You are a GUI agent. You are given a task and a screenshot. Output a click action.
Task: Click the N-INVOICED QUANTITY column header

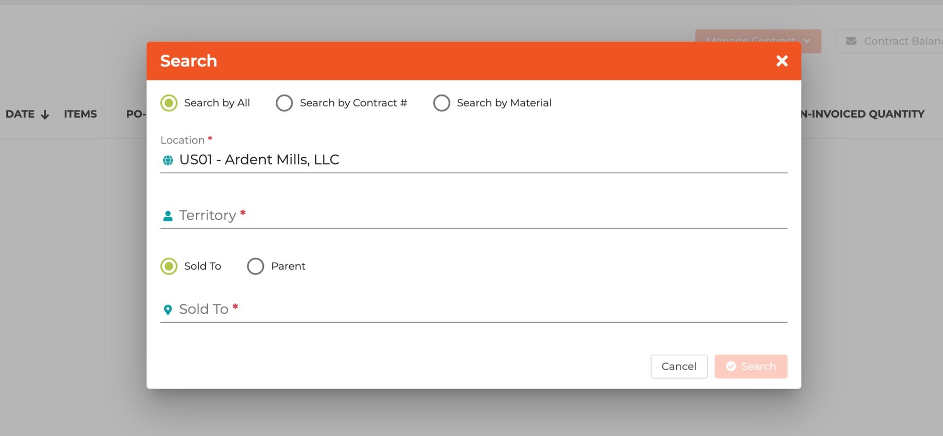coord(863,114)
